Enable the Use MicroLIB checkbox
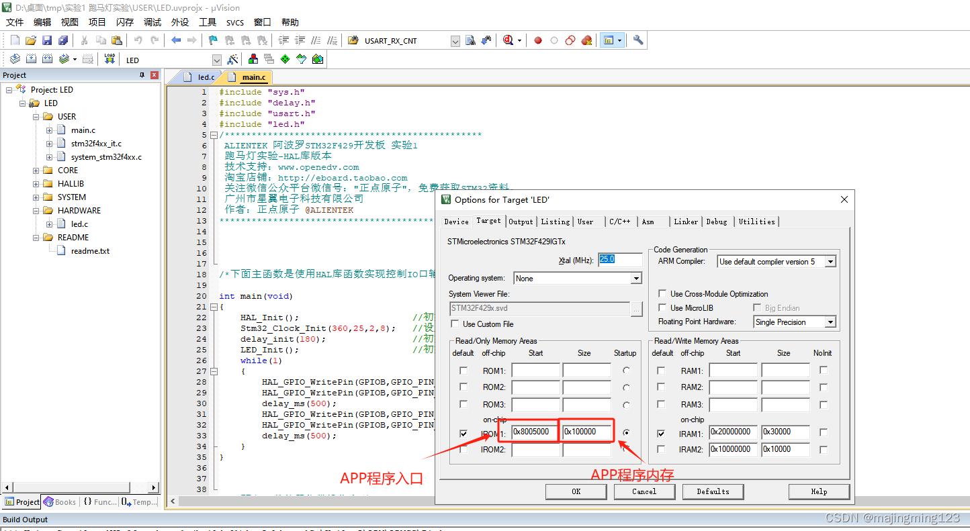 [662, 307]
